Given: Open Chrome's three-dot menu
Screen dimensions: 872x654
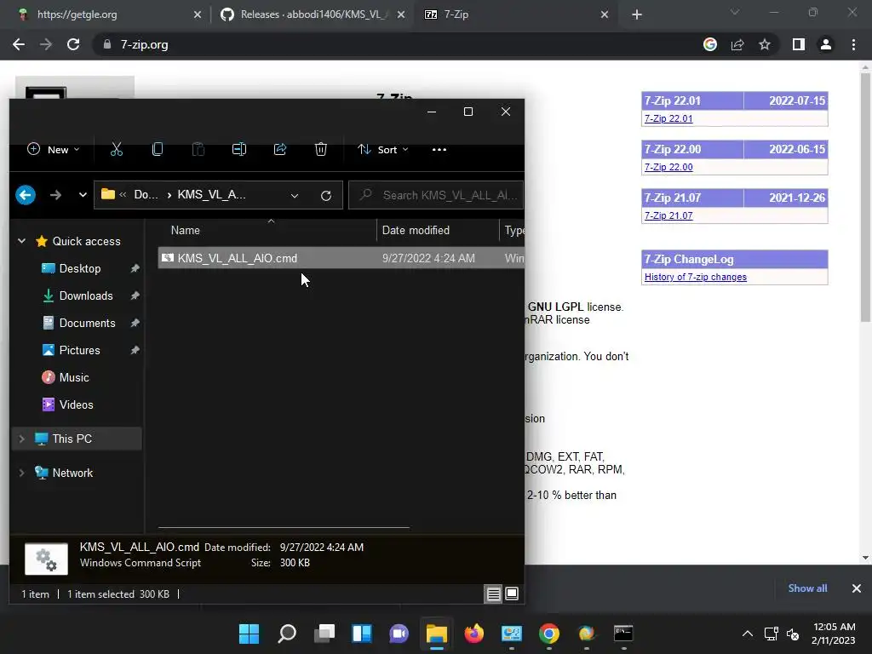Looking at the screenshot, I should pos(853,44).
